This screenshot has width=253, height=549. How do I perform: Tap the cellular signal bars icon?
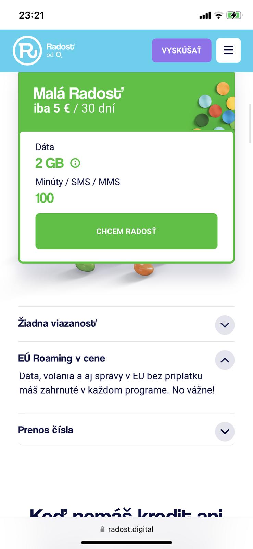click(x=205, y=15)
